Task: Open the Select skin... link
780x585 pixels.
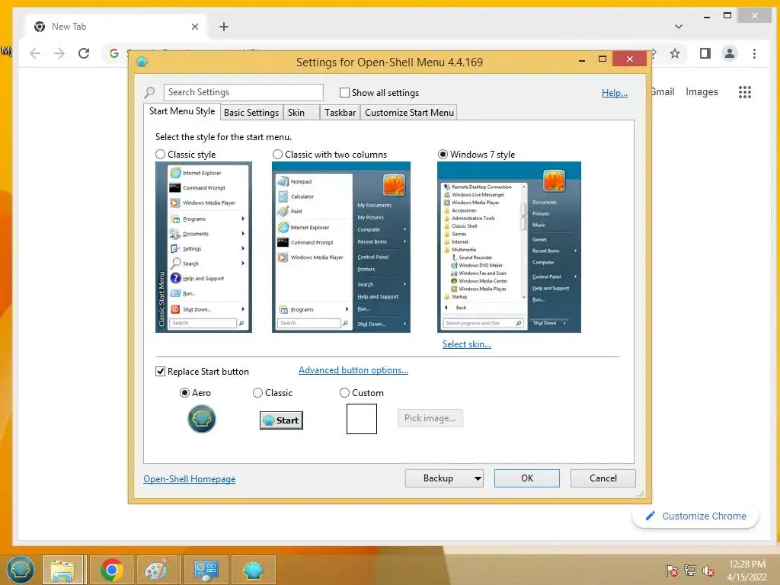Action: [x=467, y=344]
